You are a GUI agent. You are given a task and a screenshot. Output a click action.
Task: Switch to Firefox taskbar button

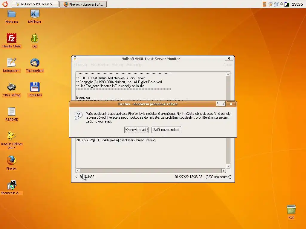(x=83, y=4)
